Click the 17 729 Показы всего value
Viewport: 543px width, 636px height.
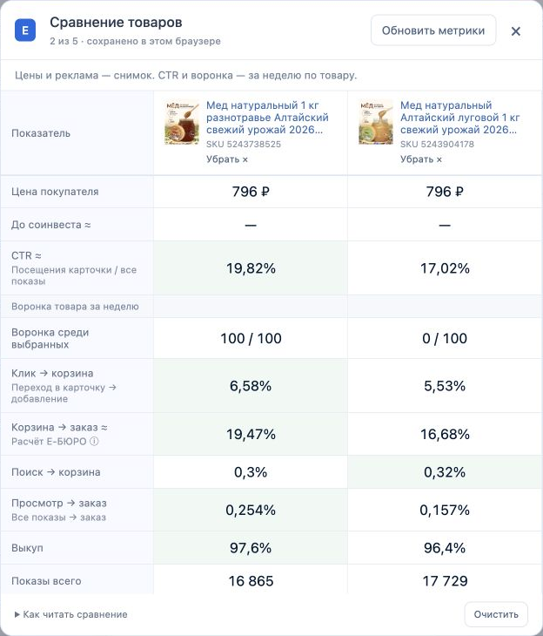[x=445, y=581]
